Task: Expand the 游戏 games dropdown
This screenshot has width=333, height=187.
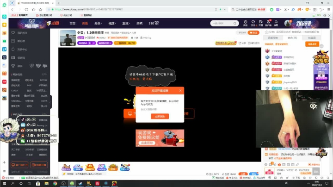Action: click(x=126, y=23)
